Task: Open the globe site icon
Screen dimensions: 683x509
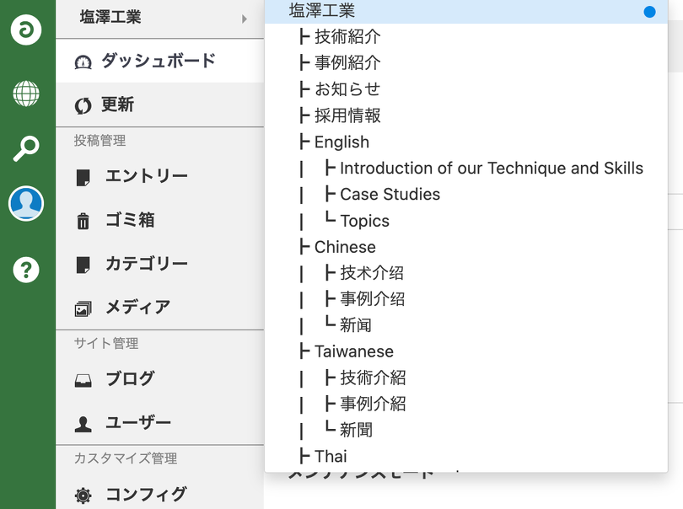Action: [26, 94]
